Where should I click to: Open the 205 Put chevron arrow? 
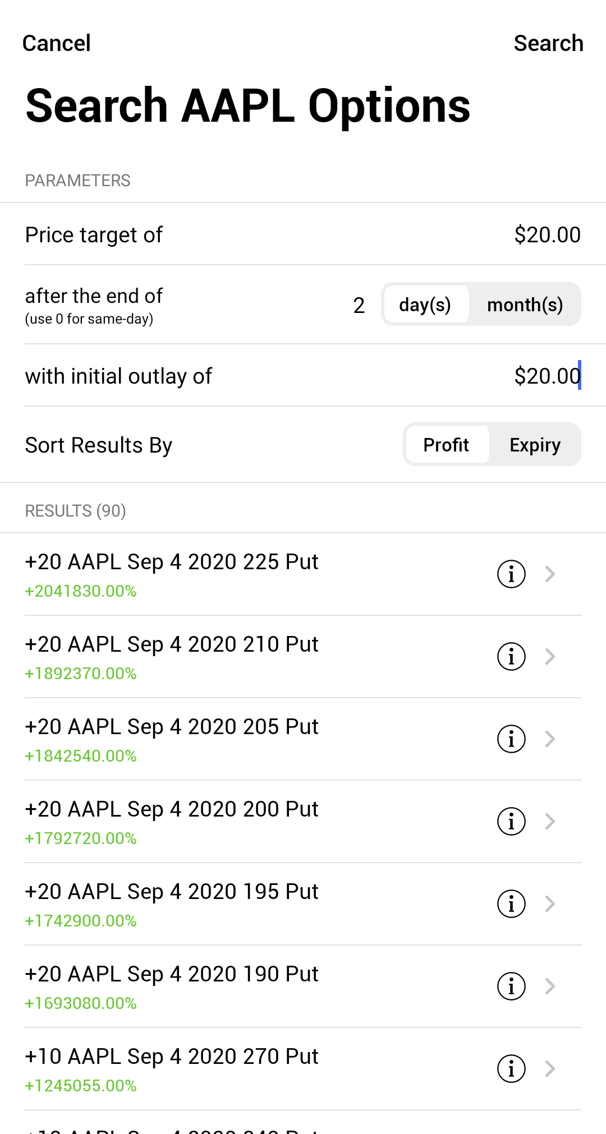pos(550,739)
